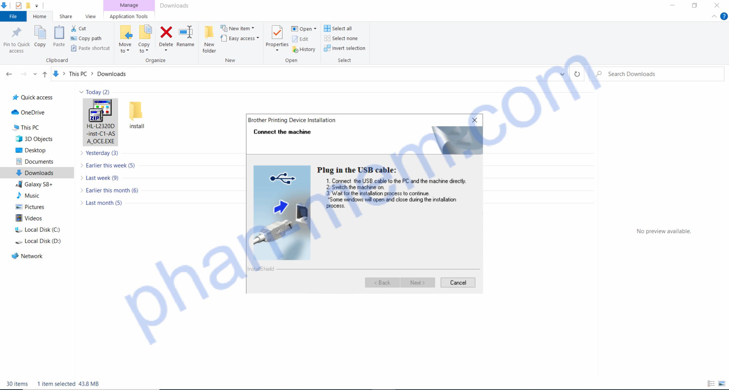The width and height of the screenshot is (729, 390).
Task: Click the Cut scissors icon
Action: 74,29
